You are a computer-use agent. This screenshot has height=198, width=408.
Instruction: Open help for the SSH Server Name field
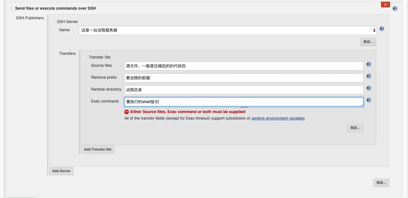click(x=382, y=29)
